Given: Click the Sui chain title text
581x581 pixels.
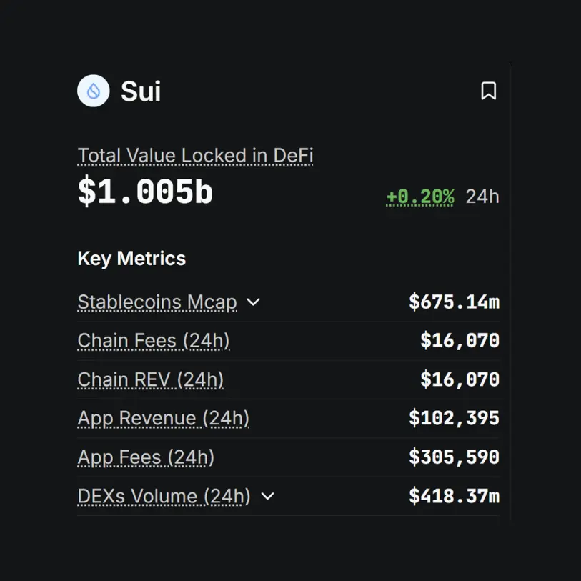Looking at the screenshot, I should point(141,91).
